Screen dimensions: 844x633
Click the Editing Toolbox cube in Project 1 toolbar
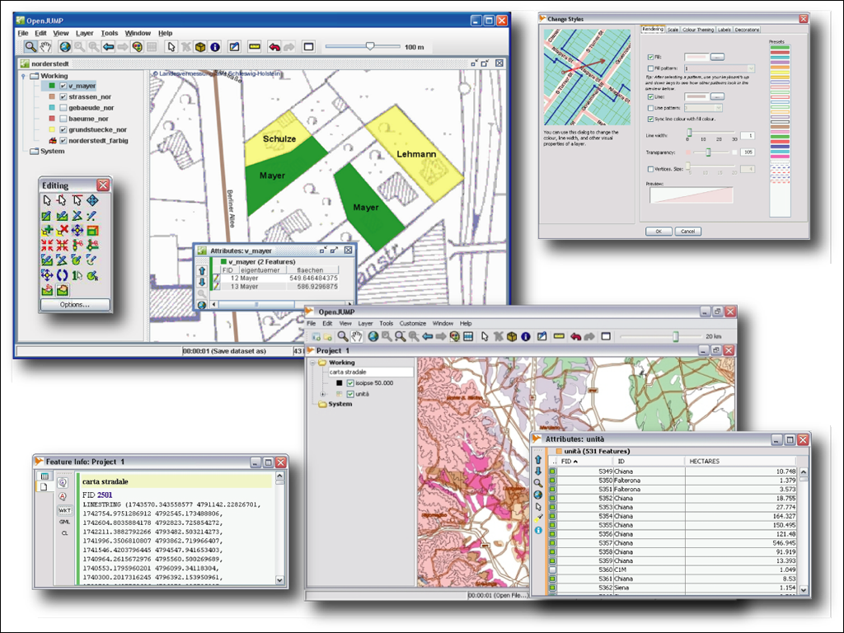tap(511, 336)
